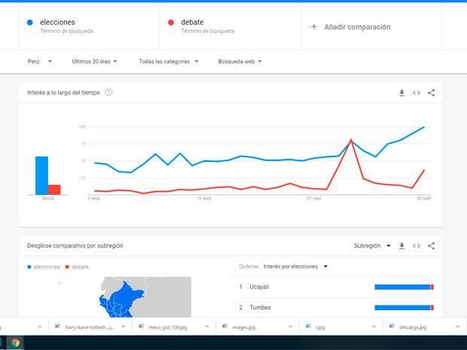
Task: Click the descarga.jpg file icon
Action: 392,327
